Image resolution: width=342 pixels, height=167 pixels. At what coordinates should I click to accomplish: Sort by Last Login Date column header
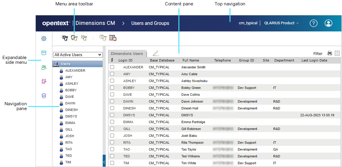(314, 60)
